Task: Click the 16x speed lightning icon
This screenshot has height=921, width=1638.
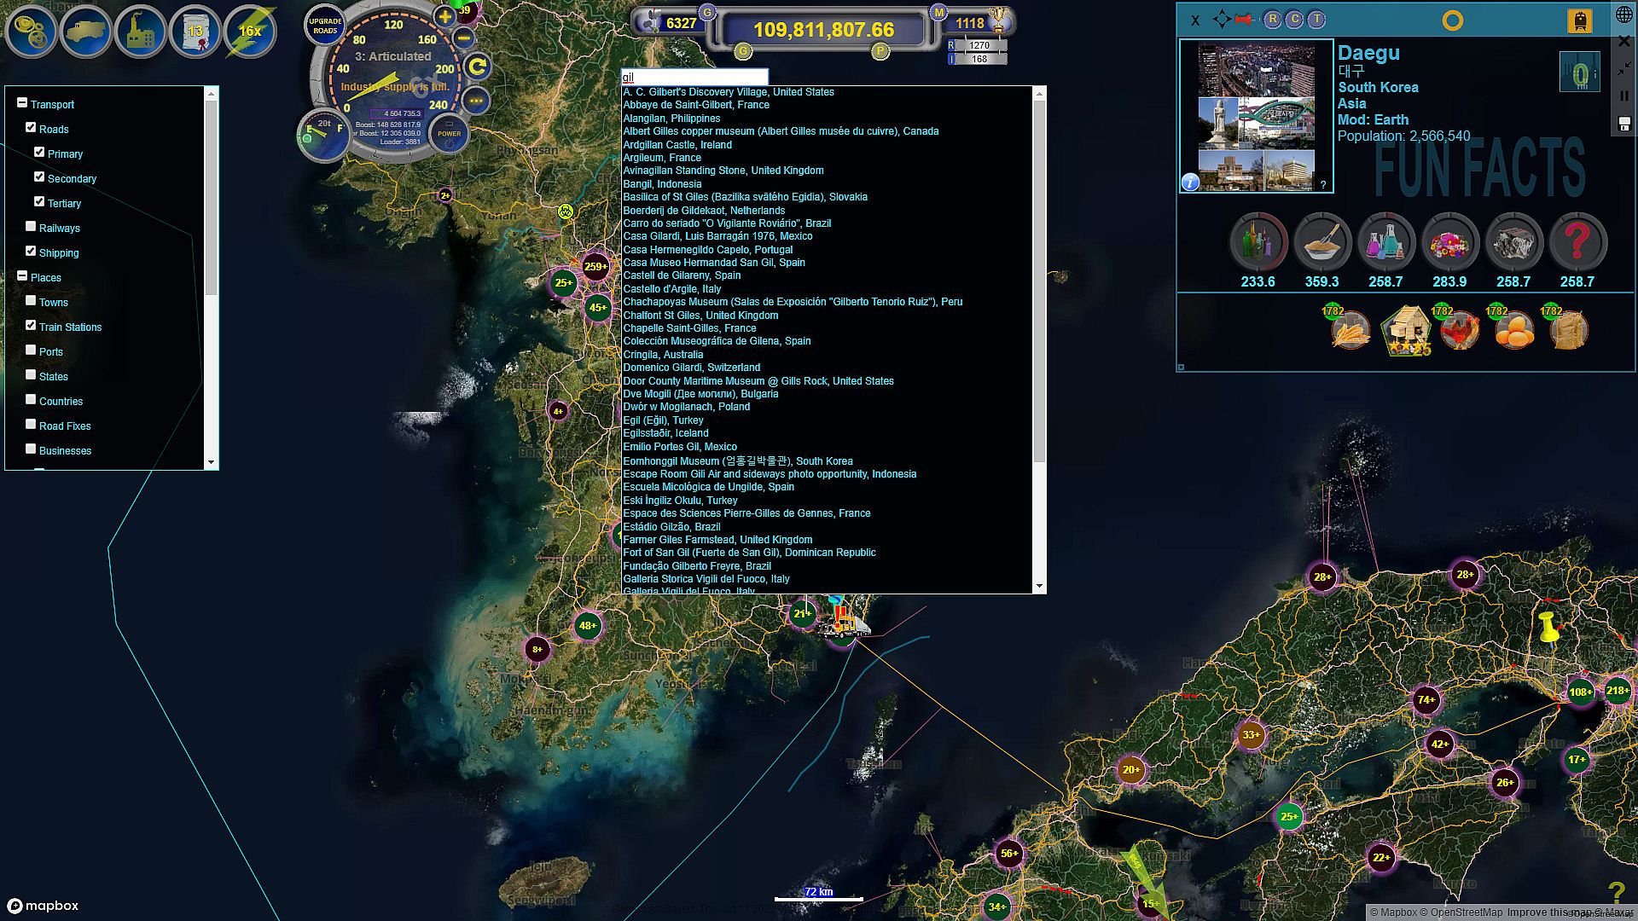Action: click(250, 32)
